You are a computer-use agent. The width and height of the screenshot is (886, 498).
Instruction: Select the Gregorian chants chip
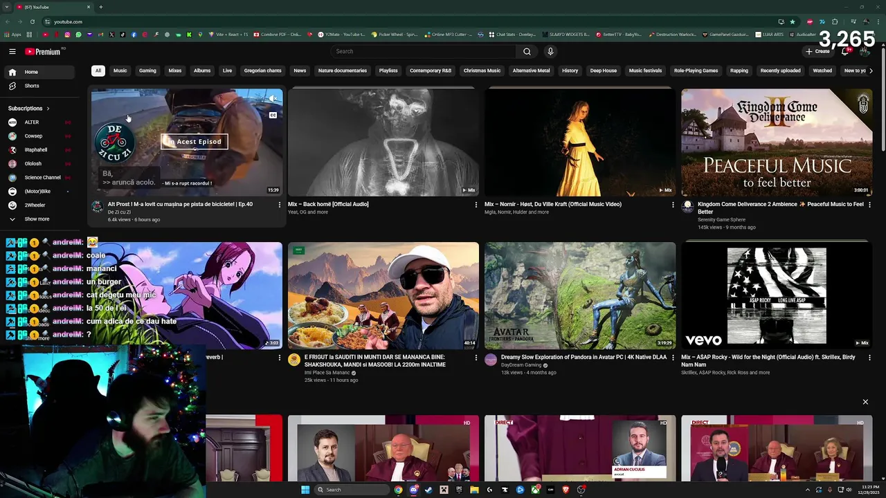point(262,71)
